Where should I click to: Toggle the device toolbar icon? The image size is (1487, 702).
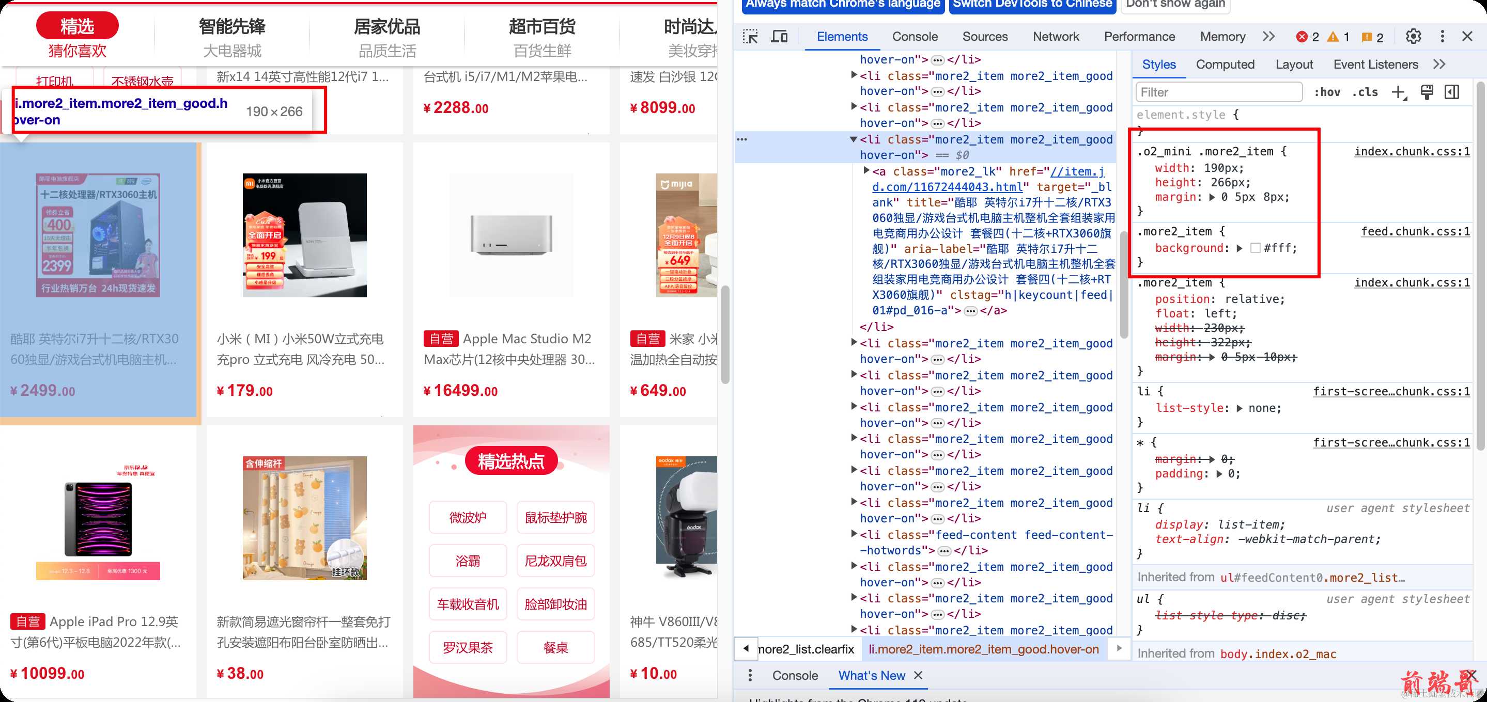(x=779, y=37)
